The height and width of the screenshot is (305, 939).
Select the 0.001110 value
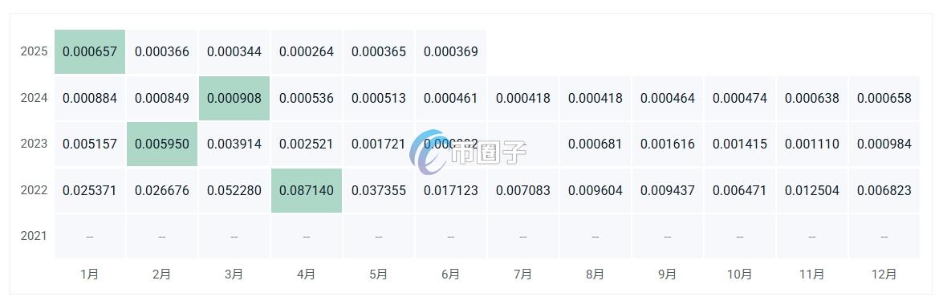pos(812,144)
